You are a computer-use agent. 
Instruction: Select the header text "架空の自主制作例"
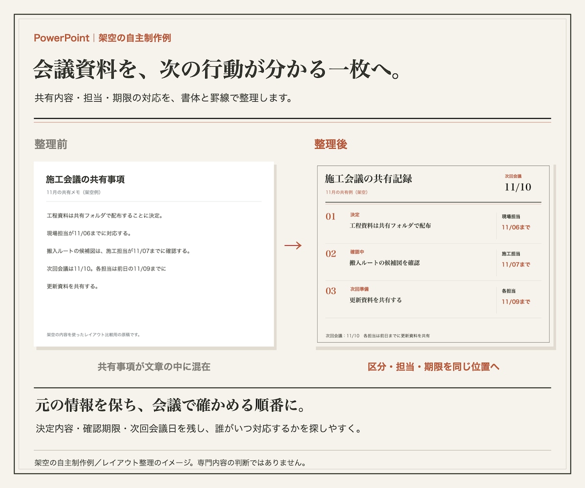click(135, 38)
